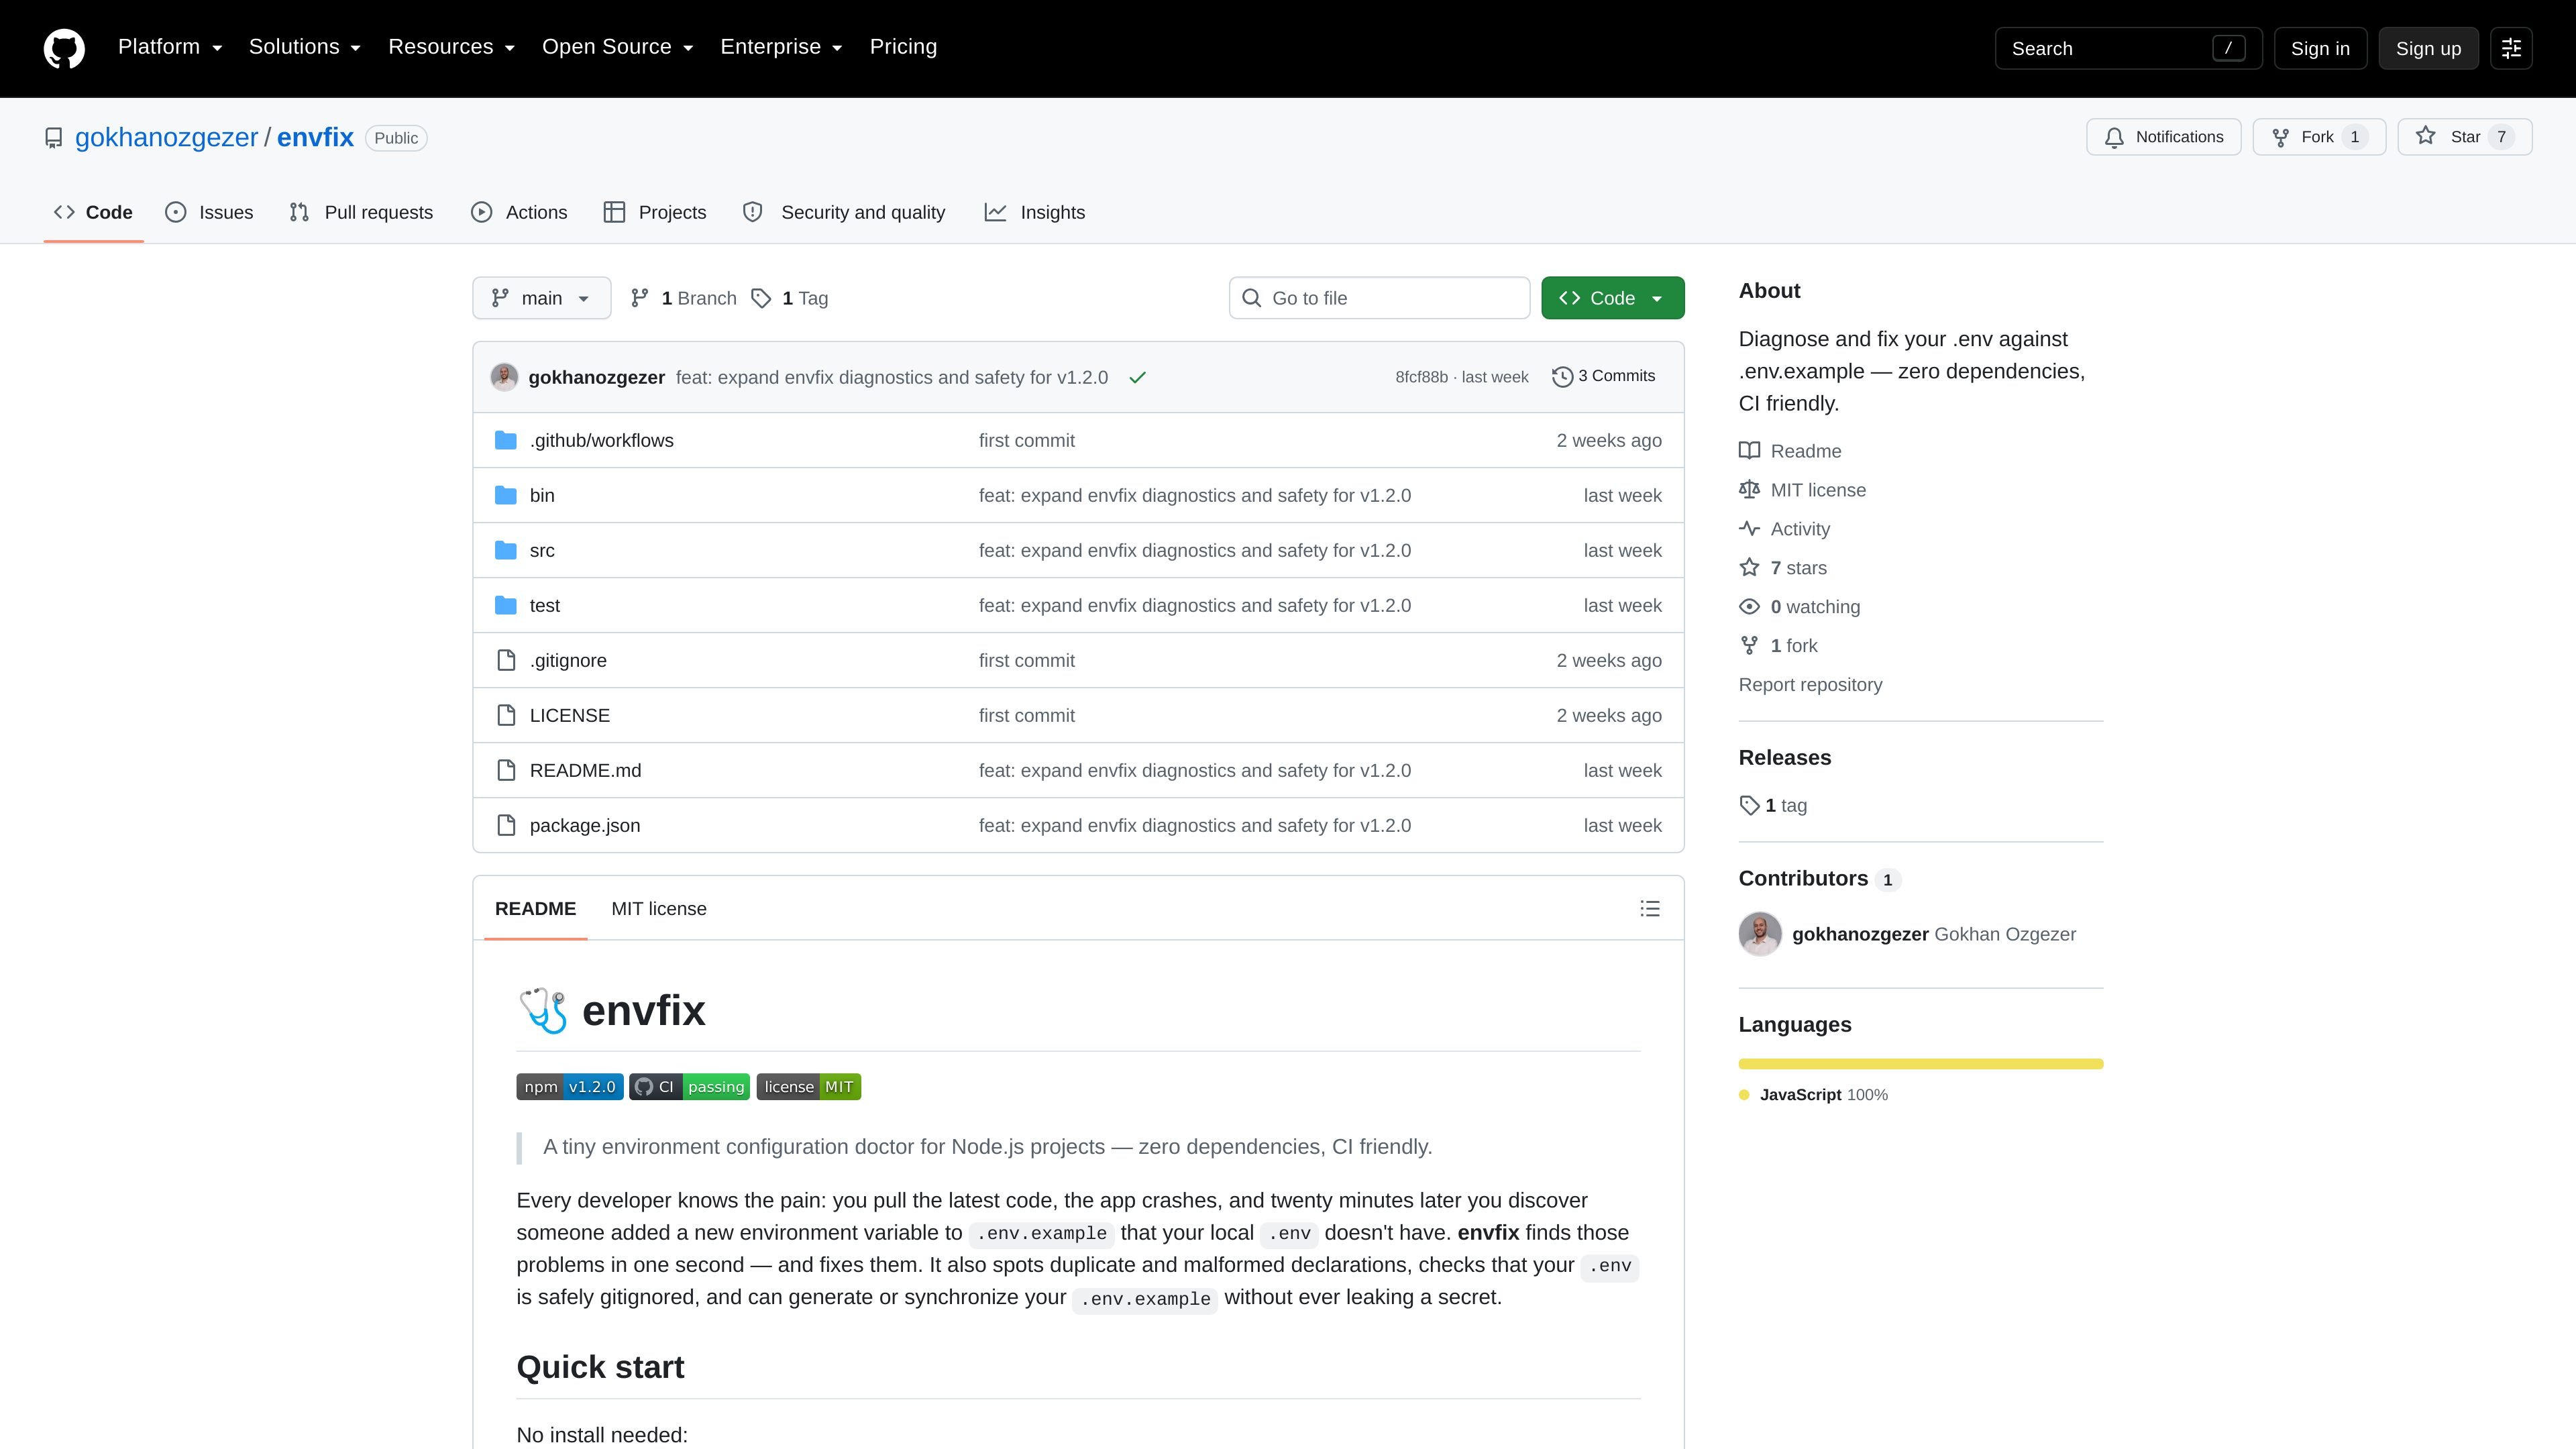The width and height of the screenshot is (2576, 1449).
Task: Click the yellow dot beside JavaScript
Action: (1744, 1095)
